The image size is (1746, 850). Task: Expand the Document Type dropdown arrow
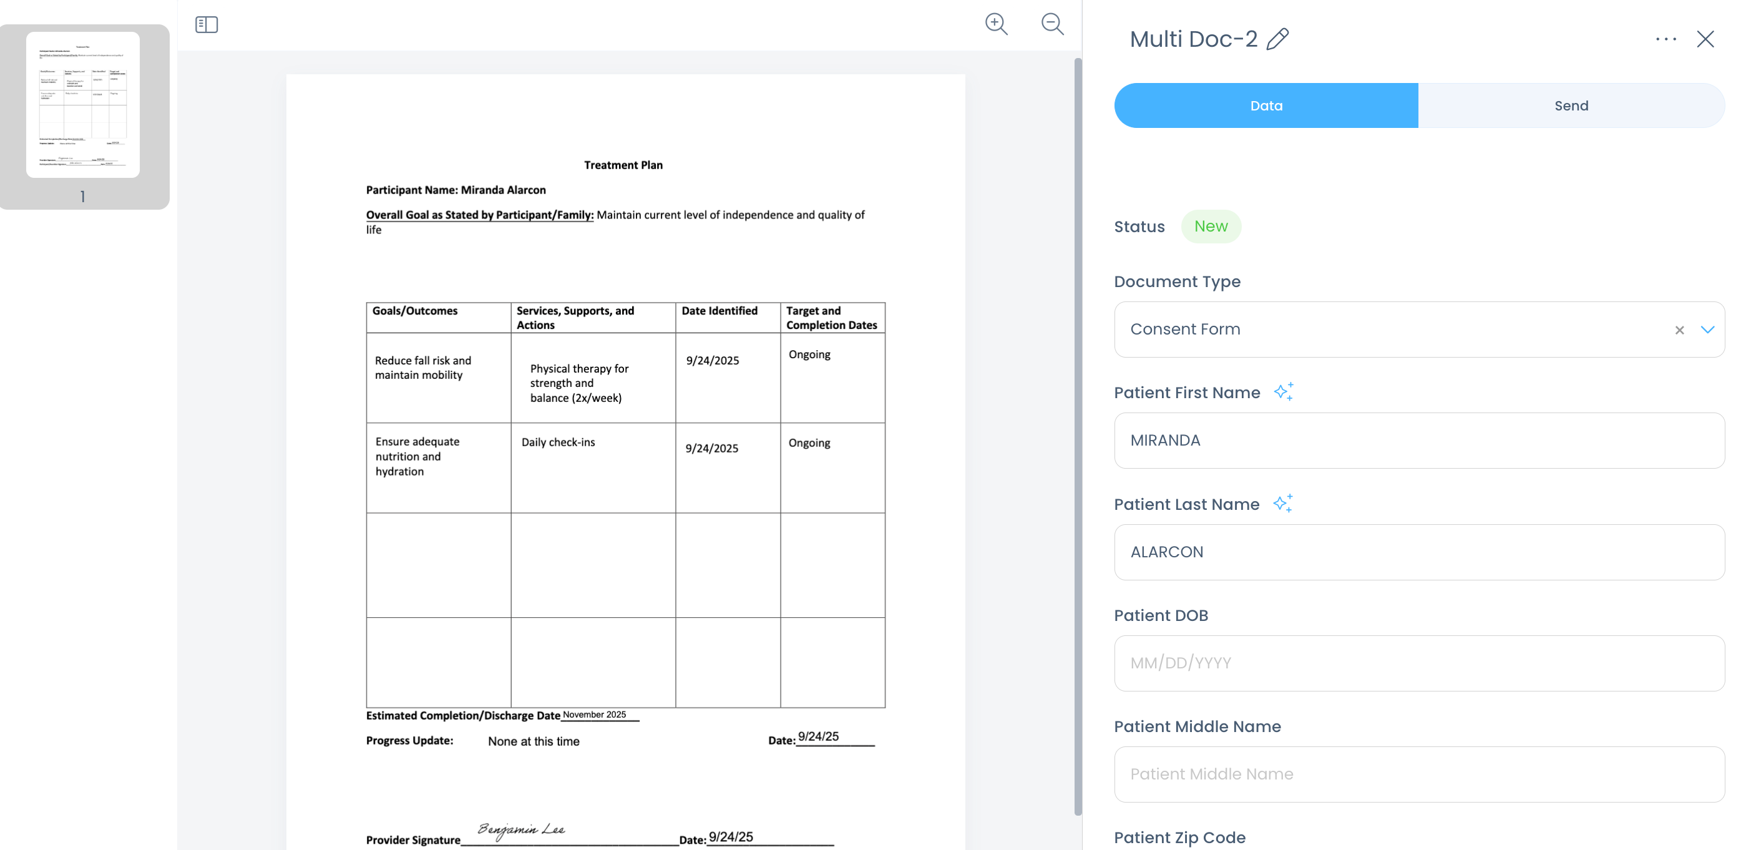1707,330
